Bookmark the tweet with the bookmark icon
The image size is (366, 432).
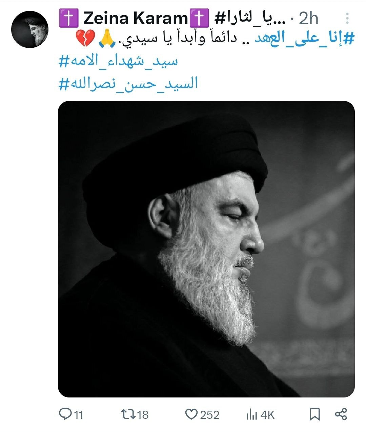315,414
